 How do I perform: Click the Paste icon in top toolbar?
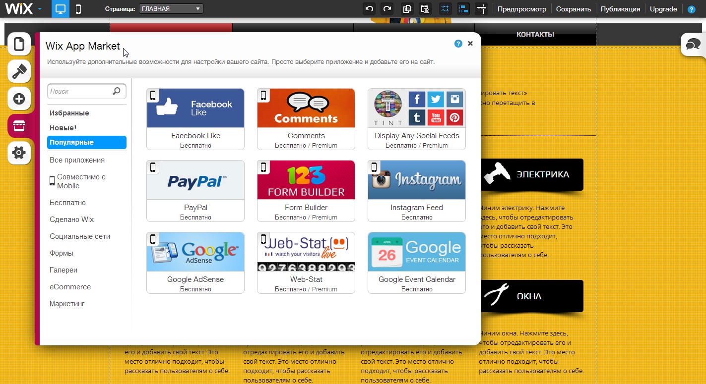[425, 9]
